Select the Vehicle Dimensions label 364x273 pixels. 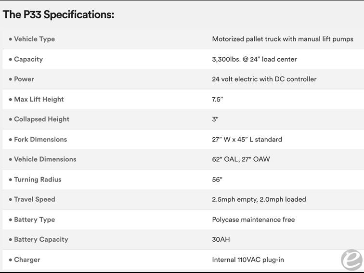(45, 159)
